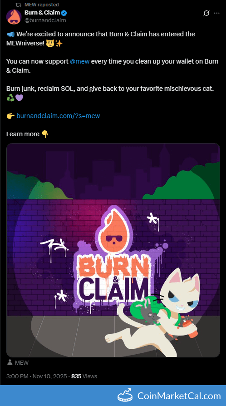Open the three-dot more options menu
The image size is (226, 406).
point(217,13)
